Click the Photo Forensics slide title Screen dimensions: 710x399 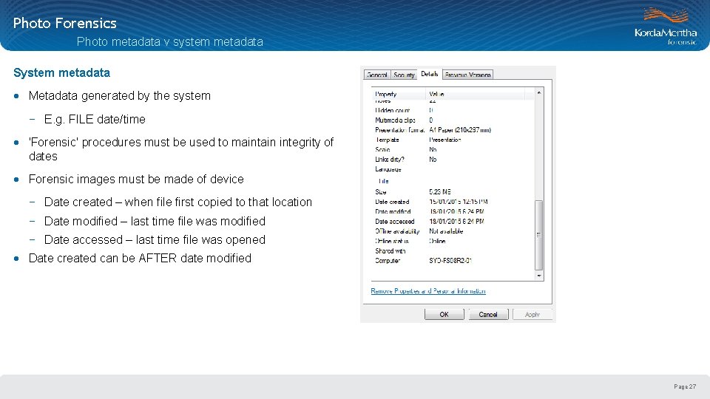(x=65, y=23)
